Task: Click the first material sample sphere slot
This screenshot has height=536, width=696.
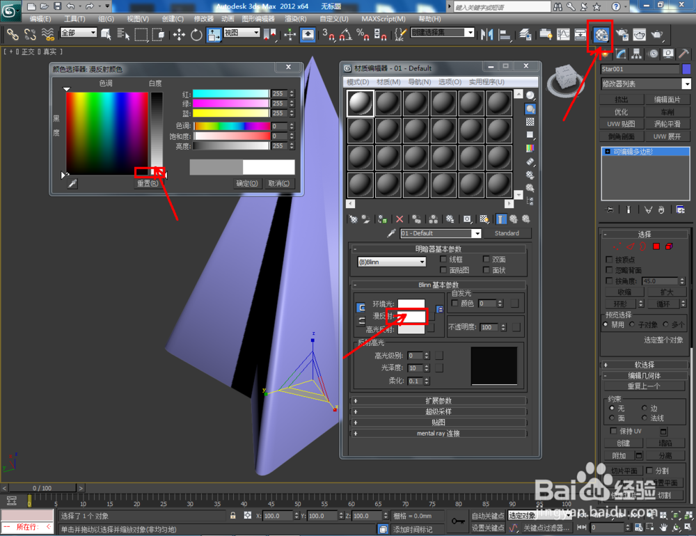Action: point(360,104)
